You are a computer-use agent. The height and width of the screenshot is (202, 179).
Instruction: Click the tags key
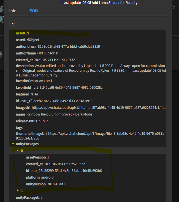[19, 128]
